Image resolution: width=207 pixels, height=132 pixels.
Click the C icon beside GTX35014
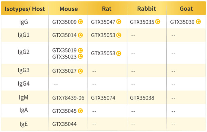pyautogui.click(x=80, y=35)
